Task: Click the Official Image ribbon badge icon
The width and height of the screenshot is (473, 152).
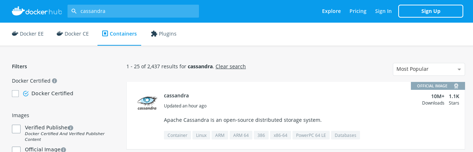Action: pos(456,86)
